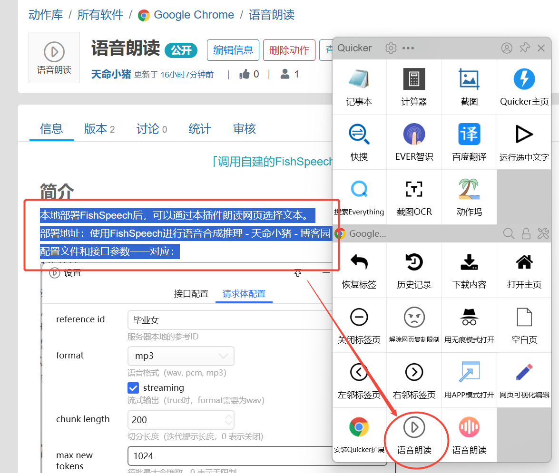The image size is (559, 473).
Task: Open the 记事本 notepad action
Action: (x=359, y=87)
